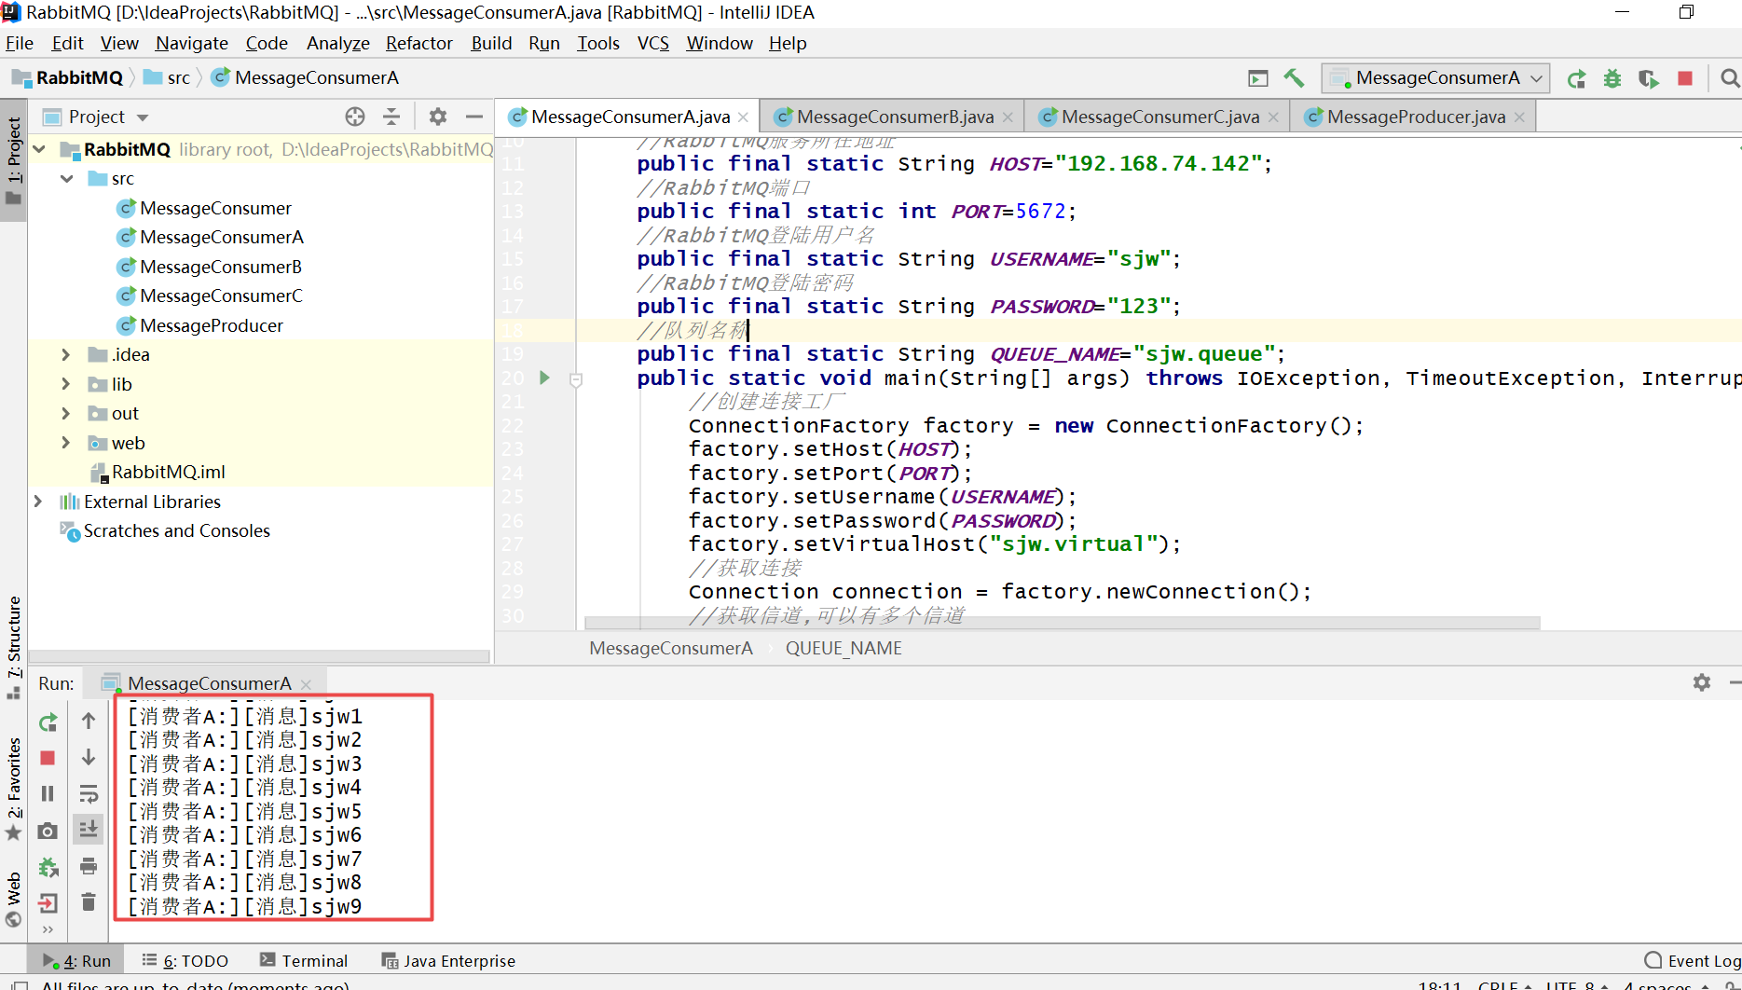This screenshot has height=990, width=1742.
Task: Collapse all nodes in the Project panel
Action: 391,117
